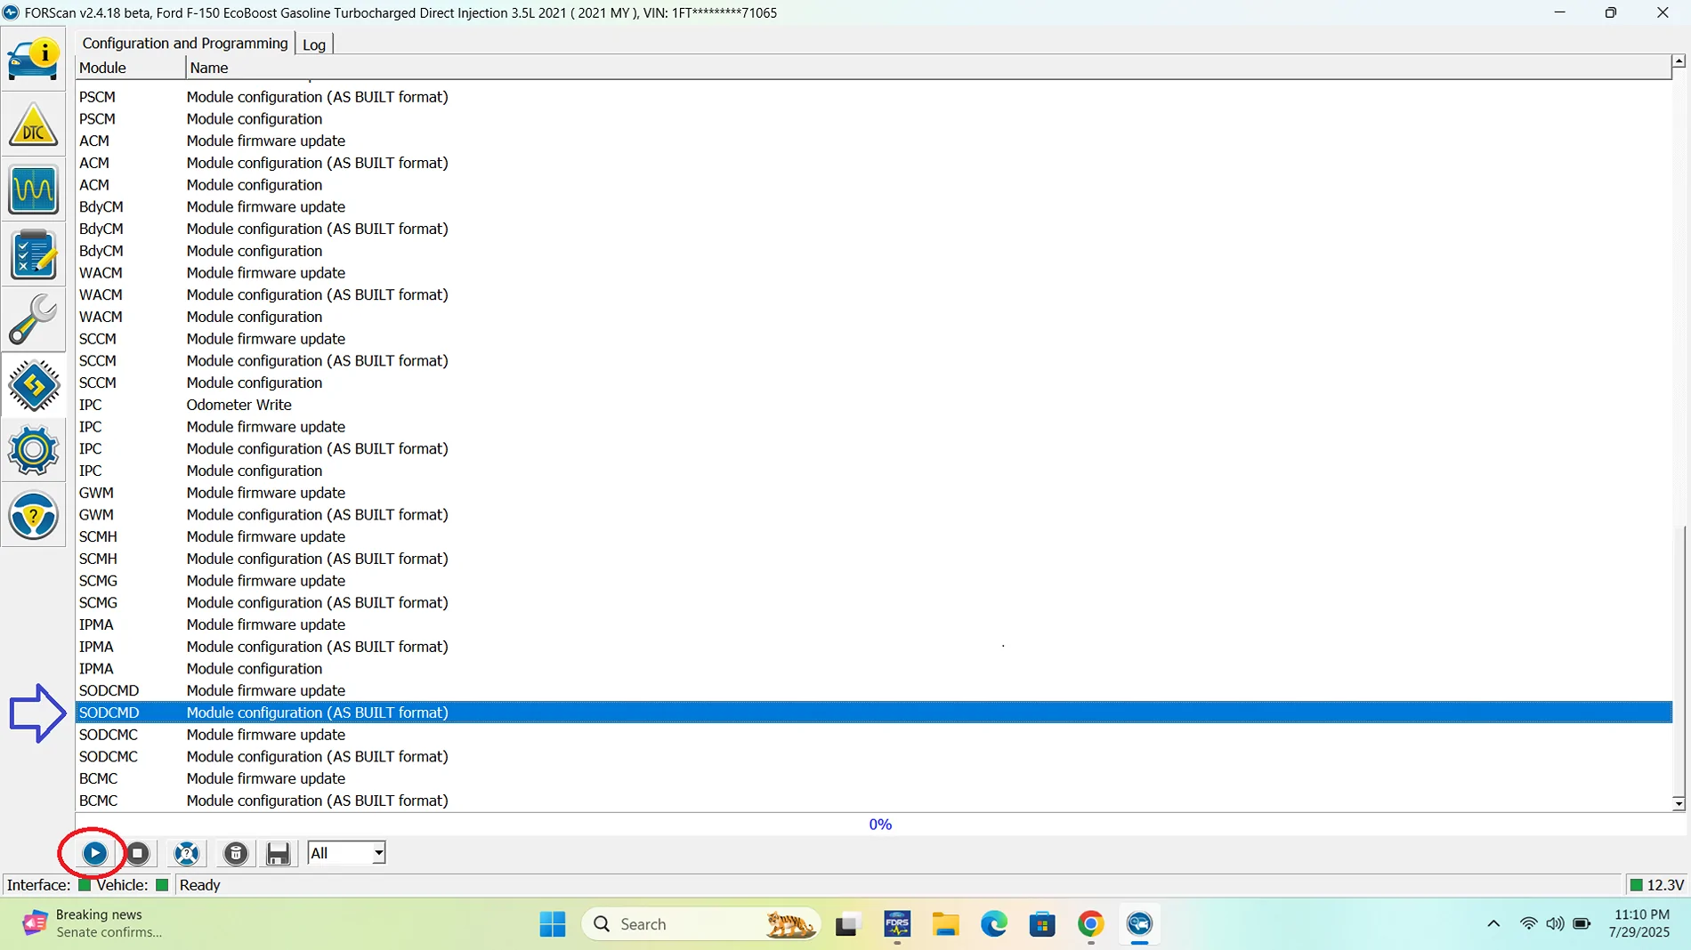Open the clock showing 11:10 PM
Image resolution: width=1691 pixels, height=950 pixels.
tap(1639, 923)
